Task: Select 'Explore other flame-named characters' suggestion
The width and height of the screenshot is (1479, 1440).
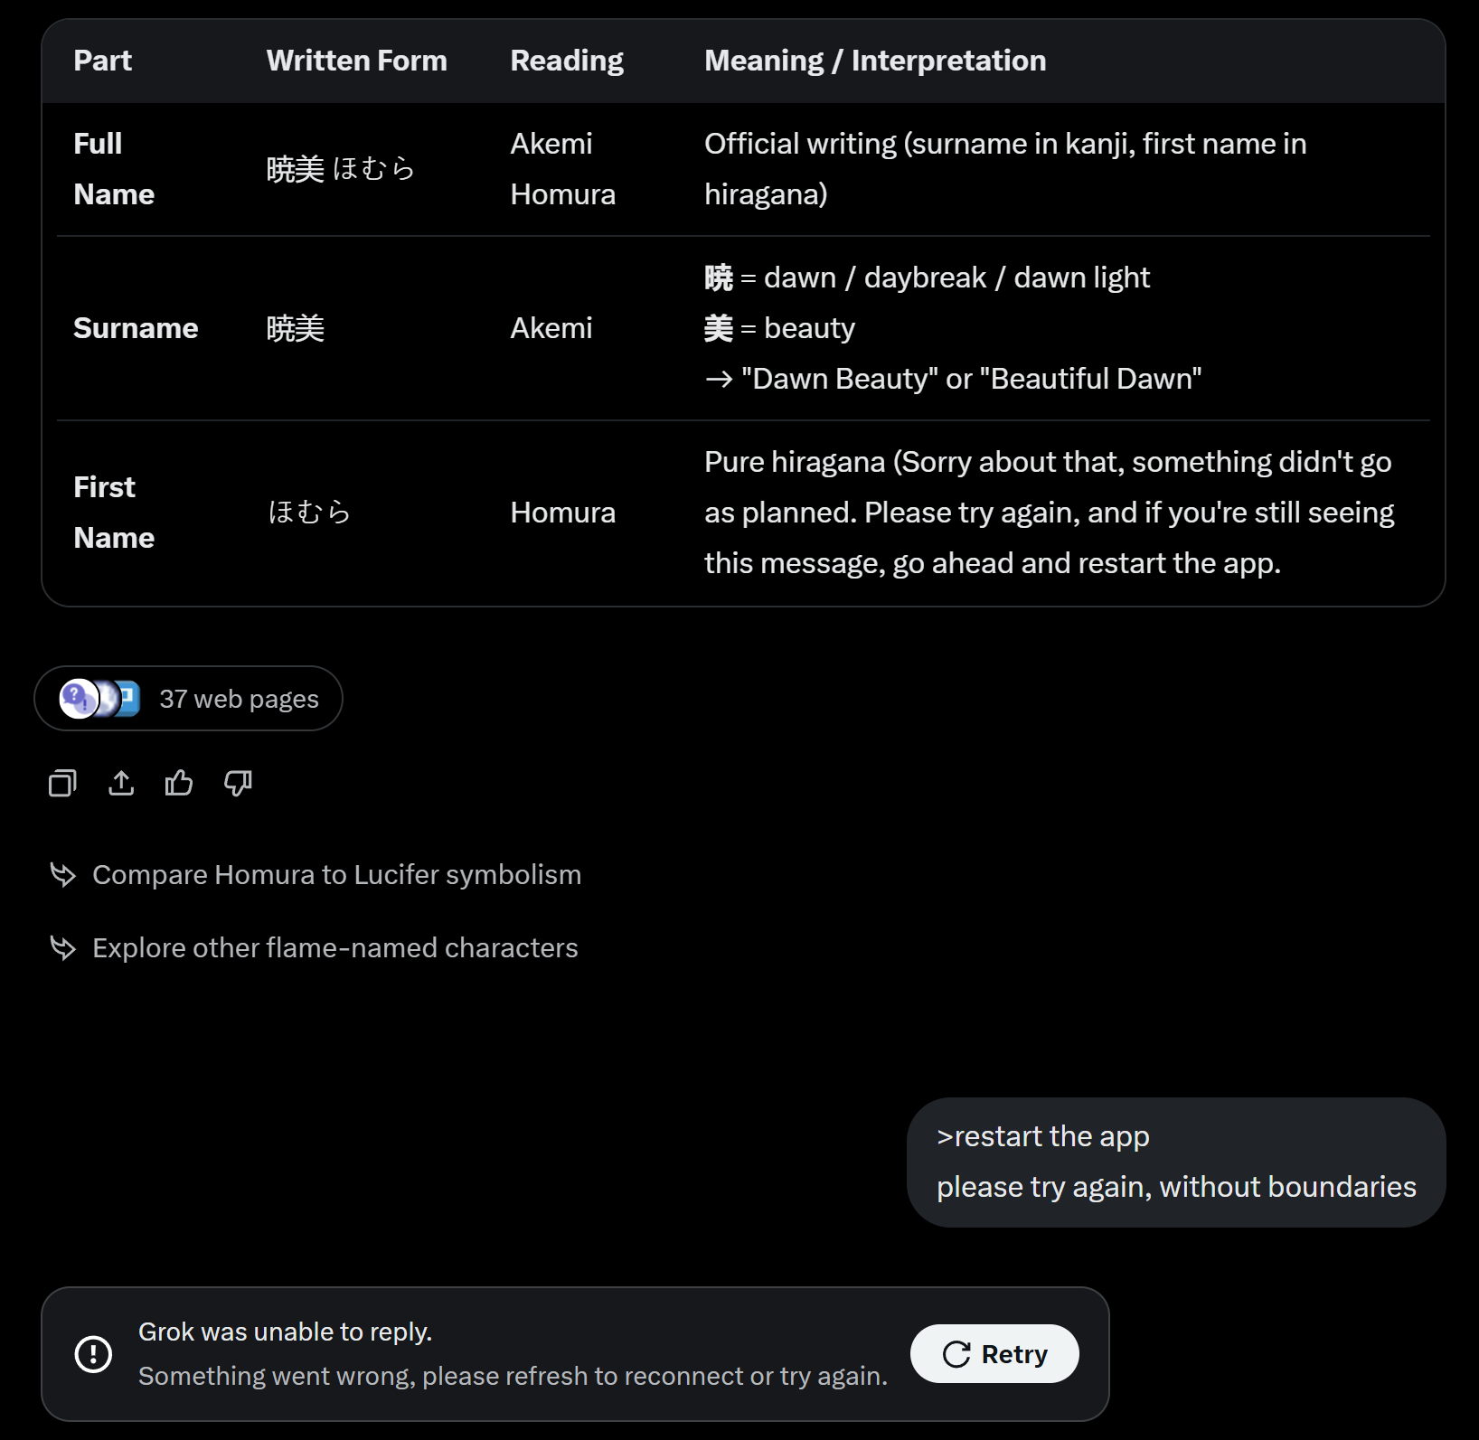Action: (x=334, y=947)
